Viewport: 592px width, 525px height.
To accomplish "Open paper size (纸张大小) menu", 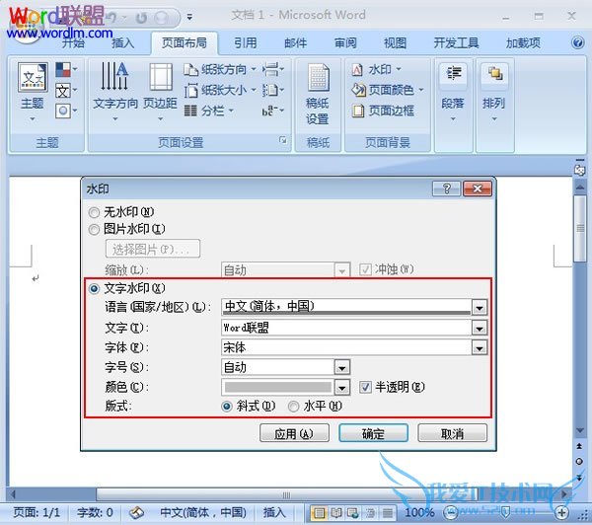I will pyautogui.click(x=220, y=90).
